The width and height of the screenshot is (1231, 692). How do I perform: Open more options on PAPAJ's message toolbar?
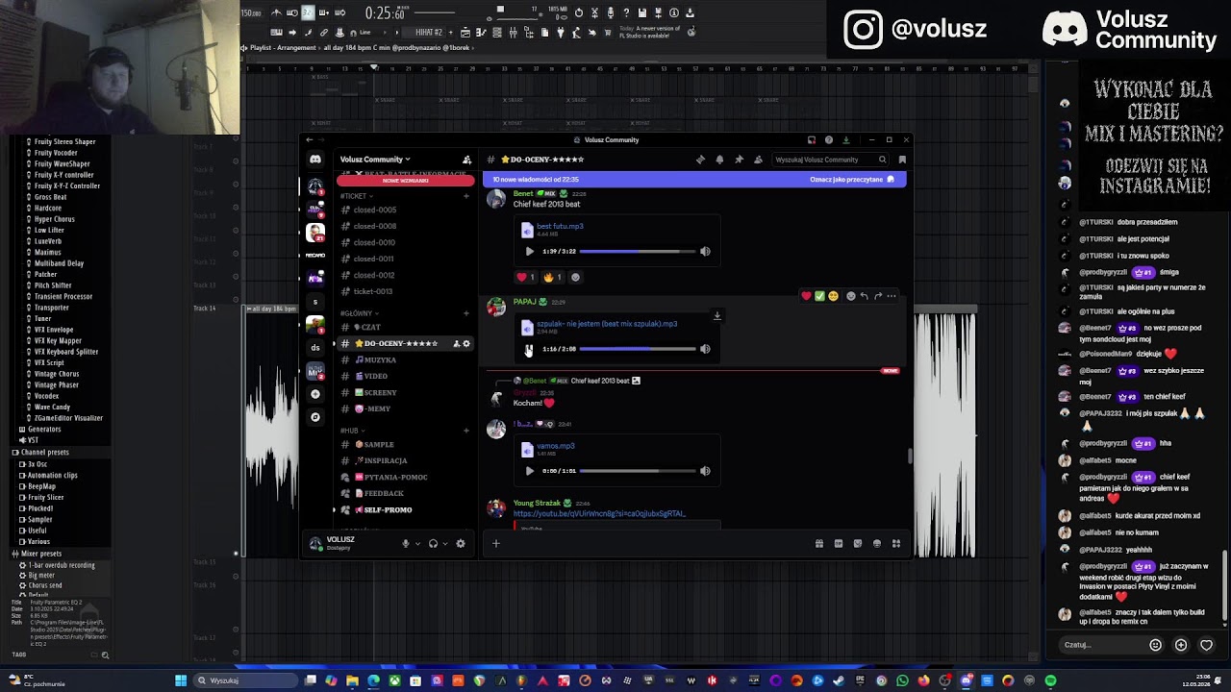(x=892, y=296)
